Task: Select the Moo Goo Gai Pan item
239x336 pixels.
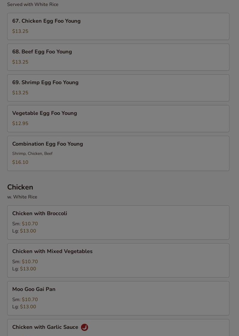Action: [118, 298]
